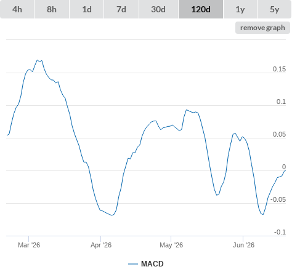Select the 4h time range tab
Screen dimensions: 292x280
17,9
